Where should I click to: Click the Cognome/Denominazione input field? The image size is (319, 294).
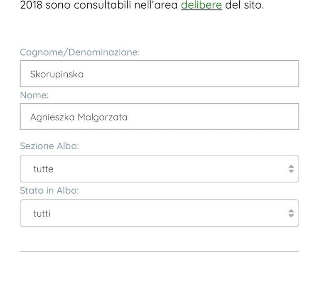[159, 74]
